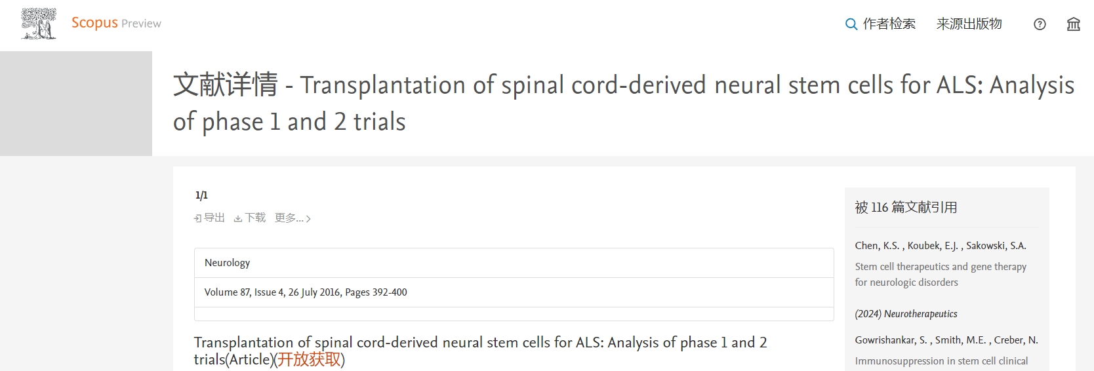Open 来源出版物 sources page
The width and height of the screenshot is (1094, 371).
[969, 24]
